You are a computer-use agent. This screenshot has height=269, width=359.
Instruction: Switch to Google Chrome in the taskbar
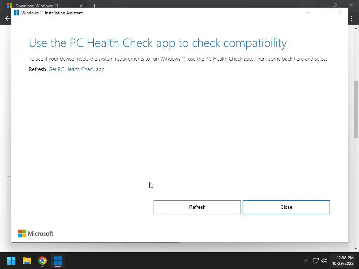click(42, 261)
